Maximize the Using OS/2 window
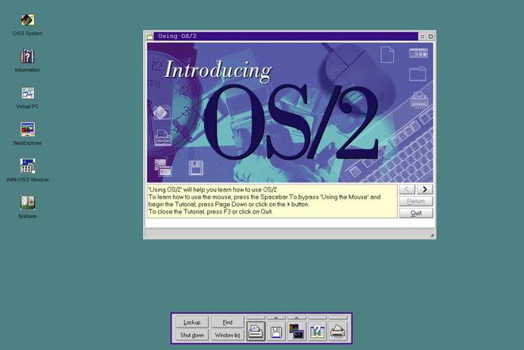 point(430,36)
